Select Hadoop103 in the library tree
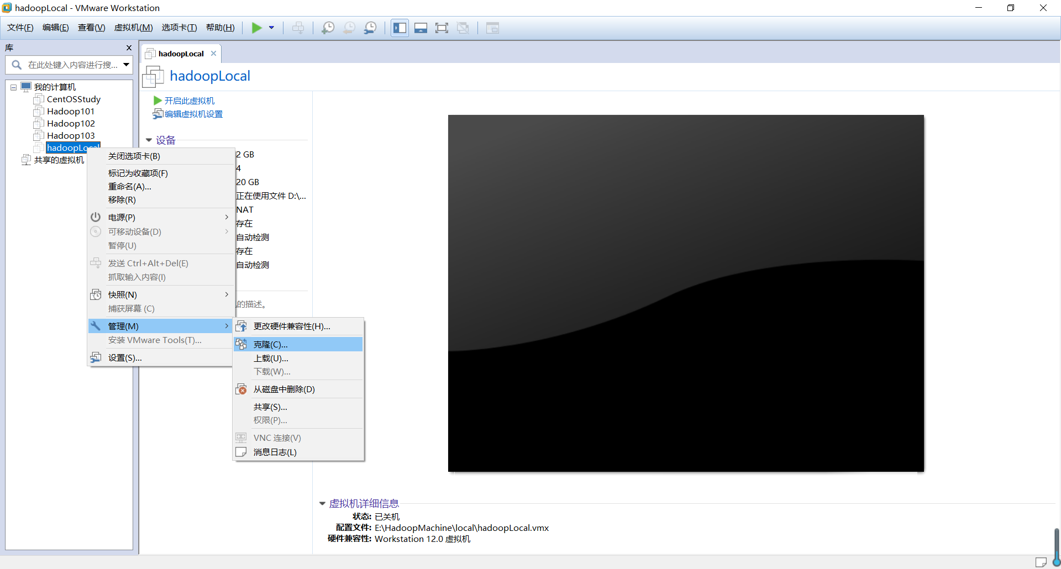Viewport: 1061px width, 569px height. [x=71, y=136]
